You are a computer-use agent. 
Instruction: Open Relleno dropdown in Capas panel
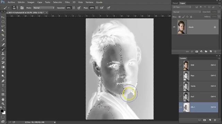[x=219, y=17]
